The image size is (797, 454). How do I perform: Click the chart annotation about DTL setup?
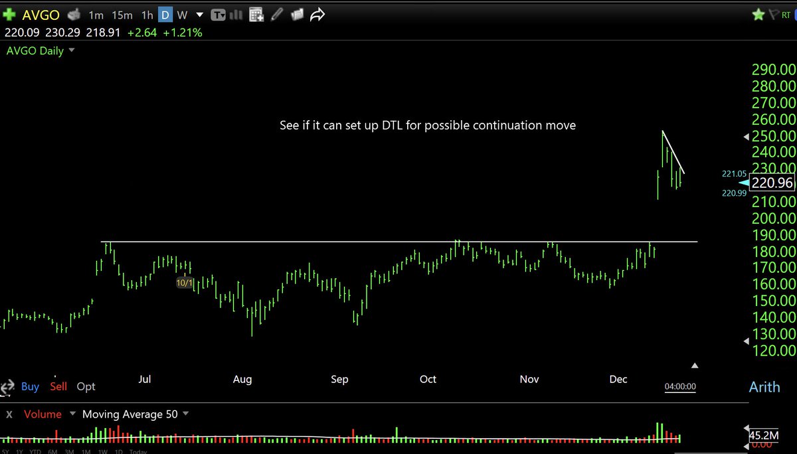[x=428, y=125]
